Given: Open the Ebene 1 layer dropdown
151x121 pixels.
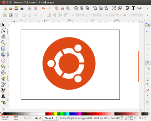Looking at the screenshot, I should click(50, 118).
